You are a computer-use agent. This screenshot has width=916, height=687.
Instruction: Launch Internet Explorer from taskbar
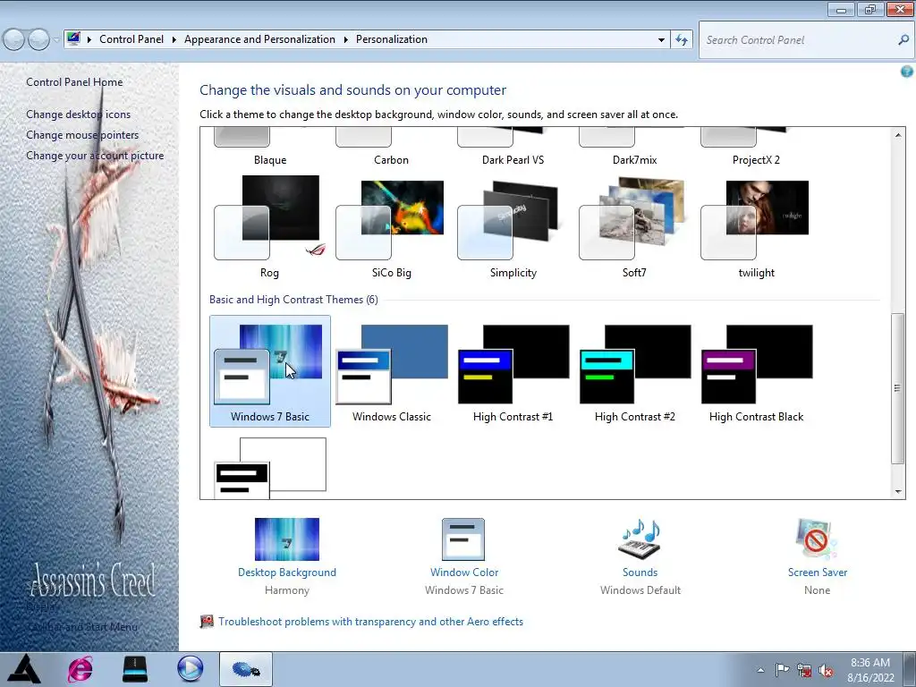(x=81, y=669)
